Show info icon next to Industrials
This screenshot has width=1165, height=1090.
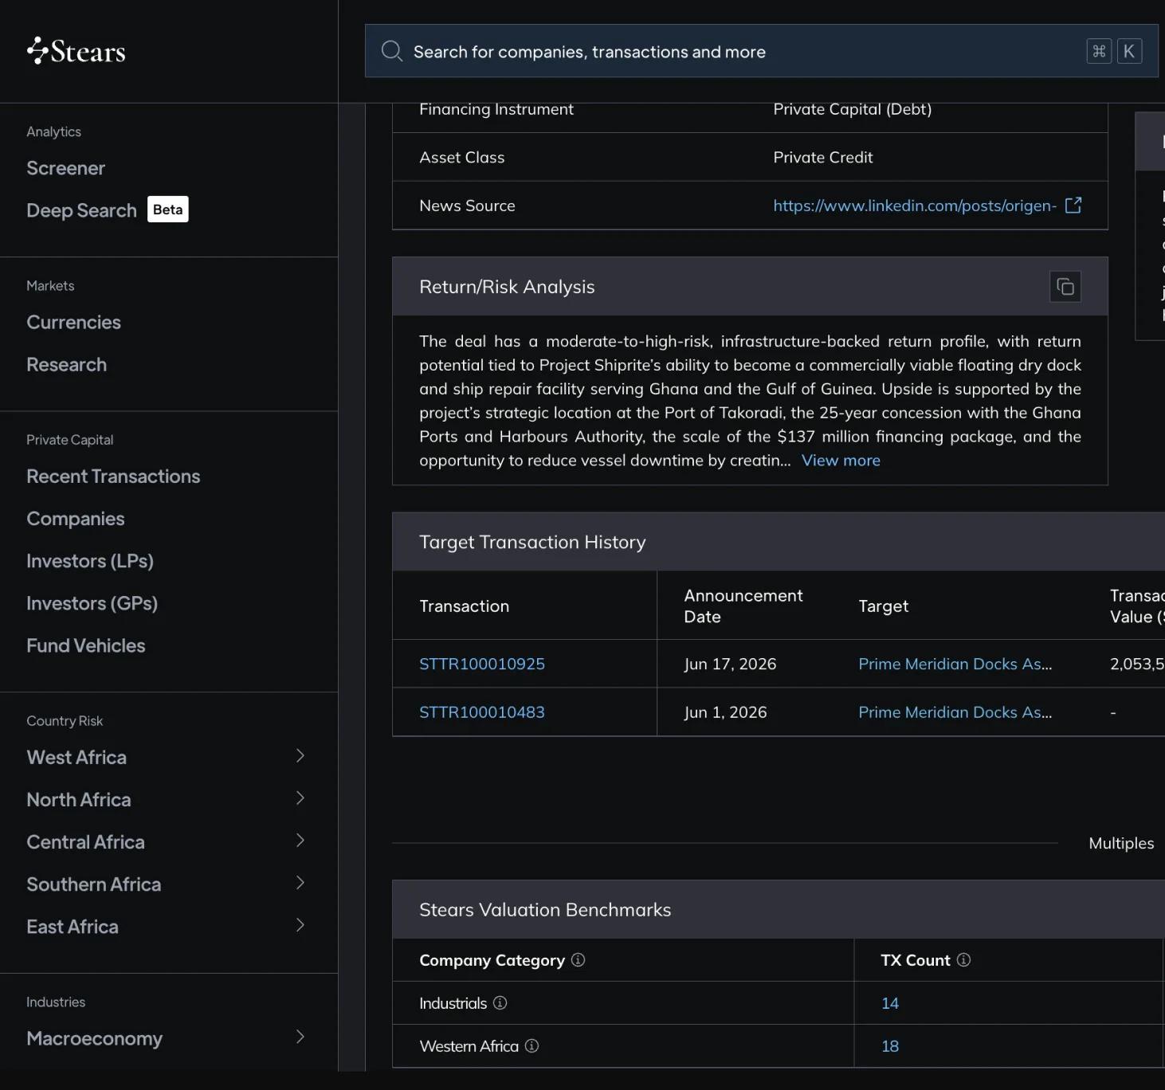(x=500, y=1003)
